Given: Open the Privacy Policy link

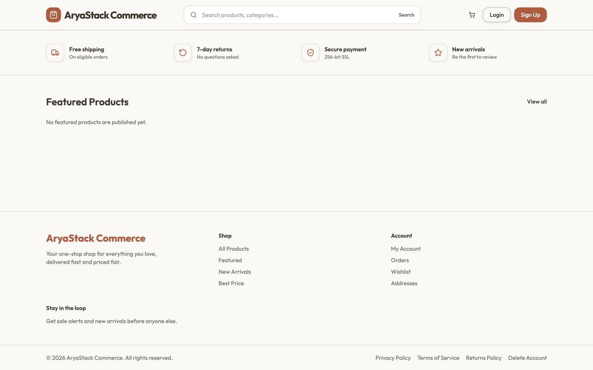Looking at the screenshot, I should 393,358.
